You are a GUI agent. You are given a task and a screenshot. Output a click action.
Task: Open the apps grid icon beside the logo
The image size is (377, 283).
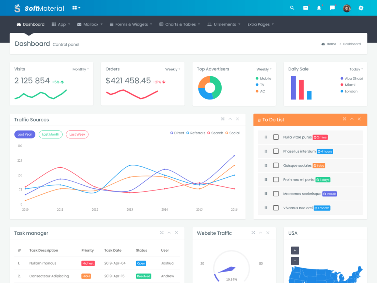pyautogui.click(x=75, y=8)
